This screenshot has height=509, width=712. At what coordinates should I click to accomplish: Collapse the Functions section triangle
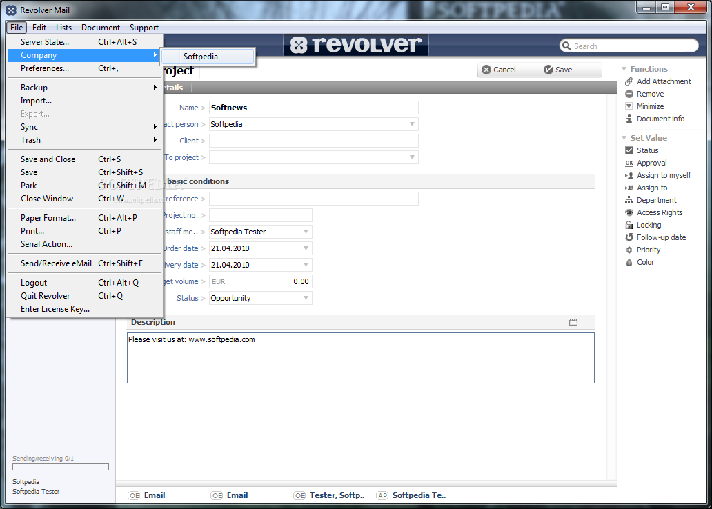[x=624, y=69]
